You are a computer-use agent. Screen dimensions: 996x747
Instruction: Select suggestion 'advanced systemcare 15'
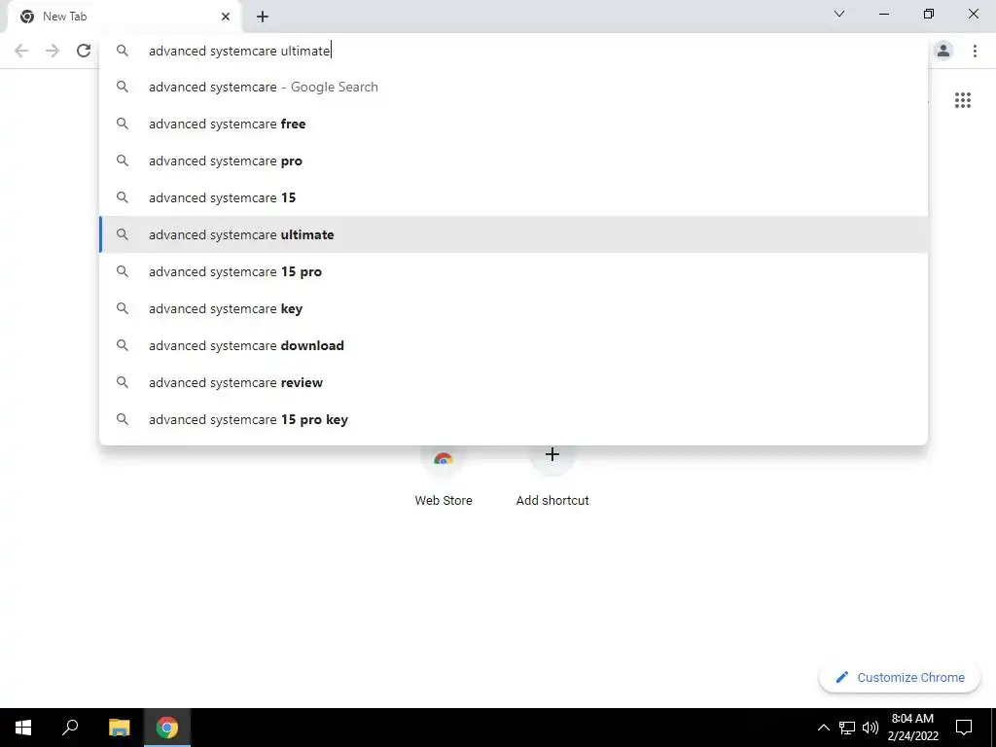[514, 197]
